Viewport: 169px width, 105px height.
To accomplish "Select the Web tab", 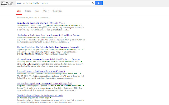I will click(19, 11).
